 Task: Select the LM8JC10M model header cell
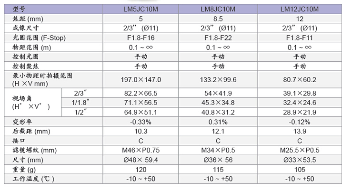219,8
